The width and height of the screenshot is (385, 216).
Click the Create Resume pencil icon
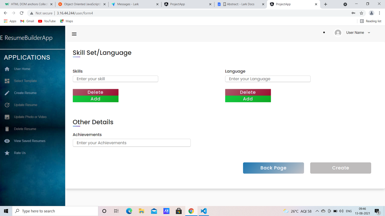pos(7,93)
